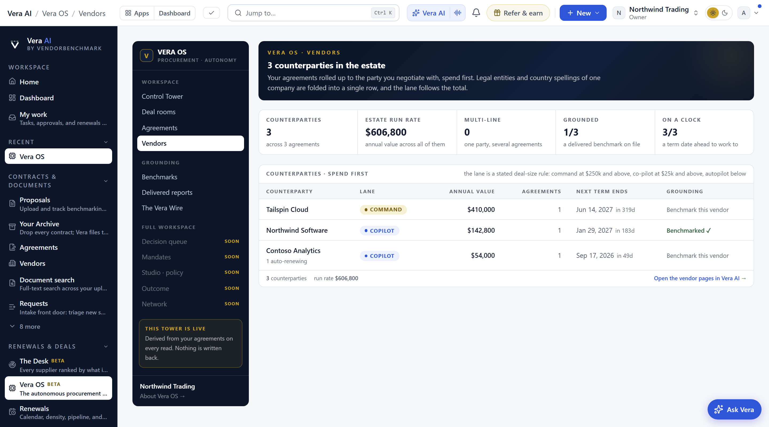Open notifications bell

(476, 13)
